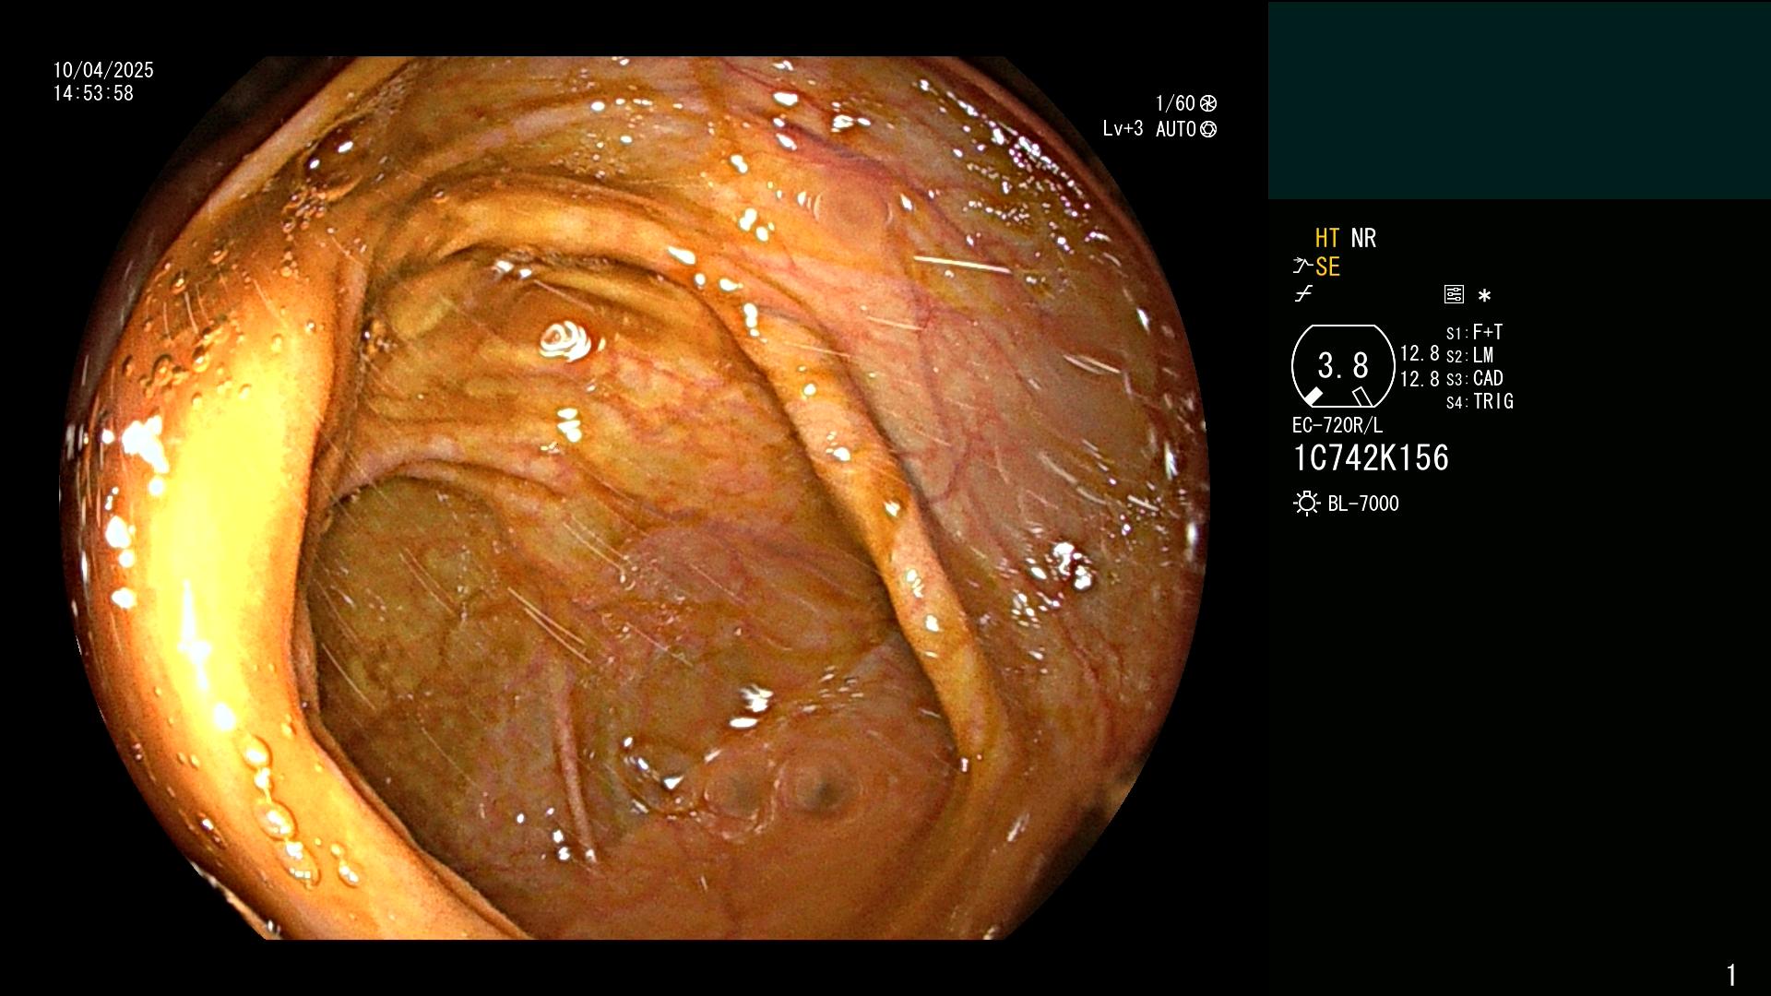Screen dimensions: 1771x996
Task: Click the S4: TRIG switch assignment
Action: (x=1480, y=401)
